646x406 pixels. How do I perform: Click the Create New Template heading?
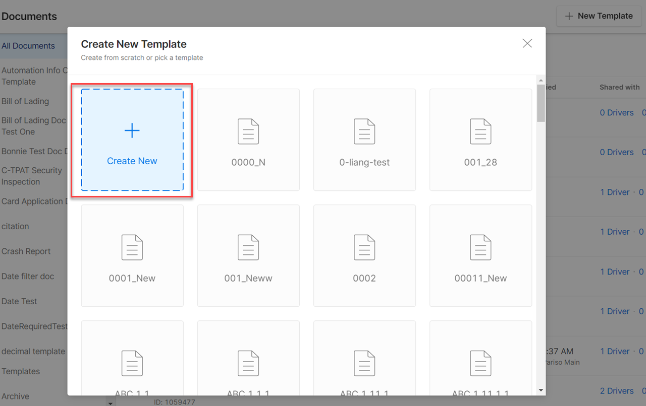pos(134,44)
